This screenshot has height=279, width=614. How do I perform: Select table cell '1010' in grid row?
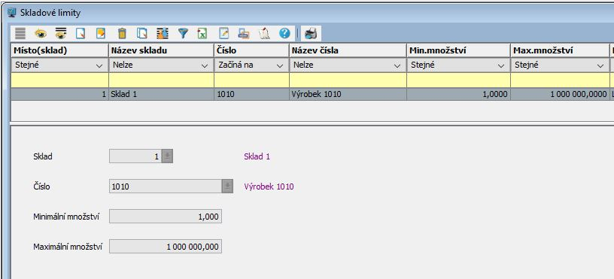[252, 94]
